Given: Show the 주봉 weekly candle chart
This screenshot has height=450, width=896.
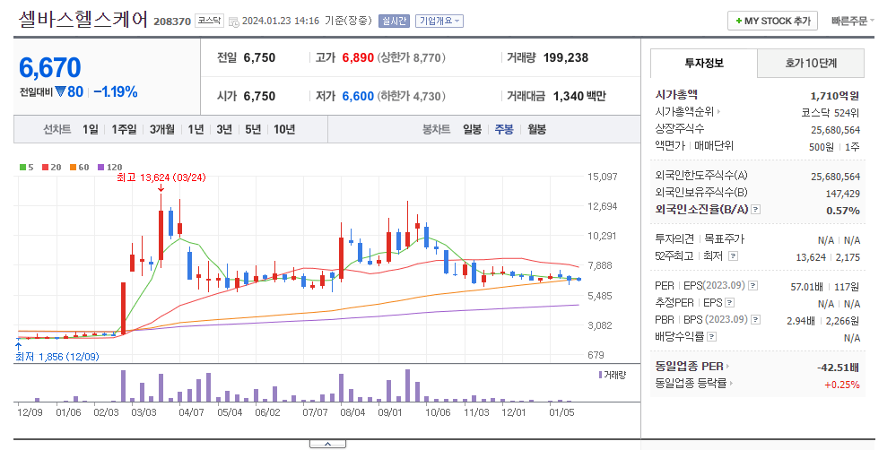Looking at the screenshot, I should (504, 130).
